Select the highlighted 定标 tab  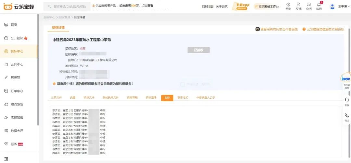point(167,98)
